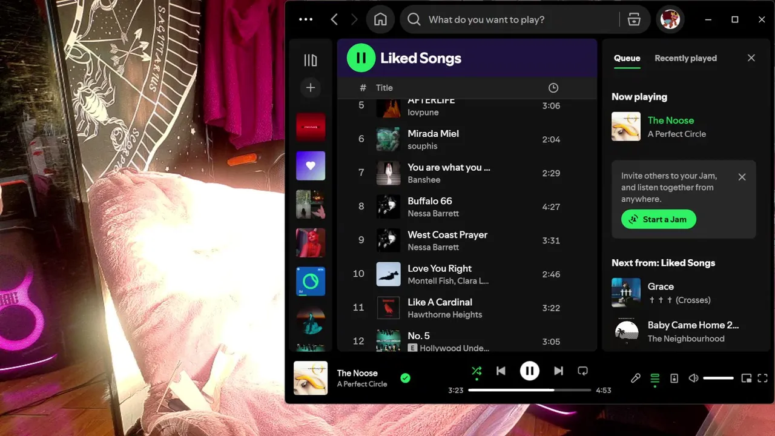Open The Noose title in player bar

pyautogui.click(x=357, y=373)
